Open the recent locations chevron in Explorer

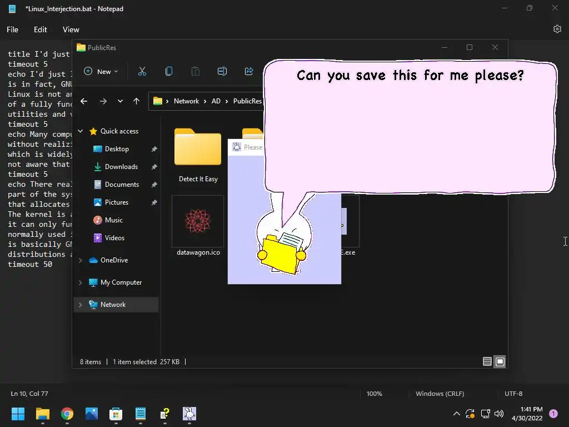click(120, 101)
